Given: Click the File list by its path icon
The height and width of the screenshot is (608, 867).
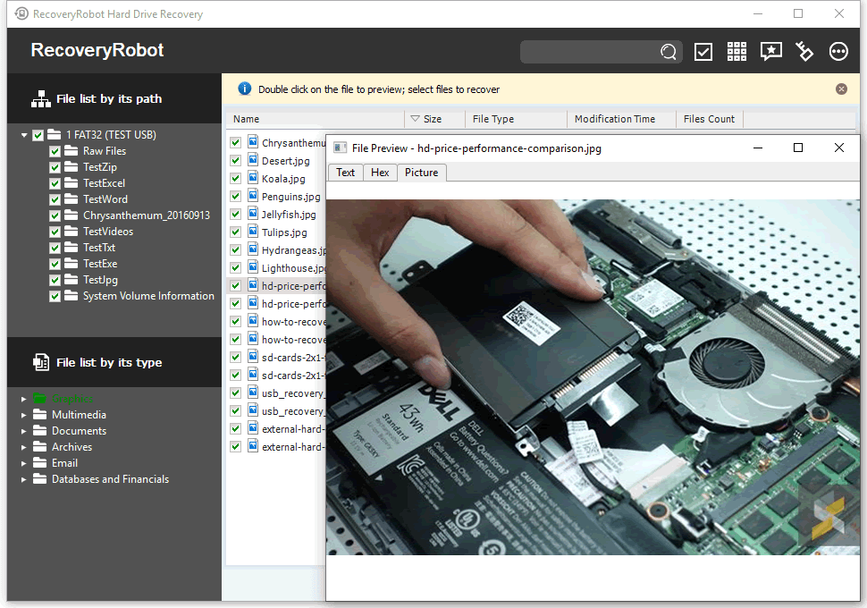Looking at the screenshot, I should click(x=41, y=99).
